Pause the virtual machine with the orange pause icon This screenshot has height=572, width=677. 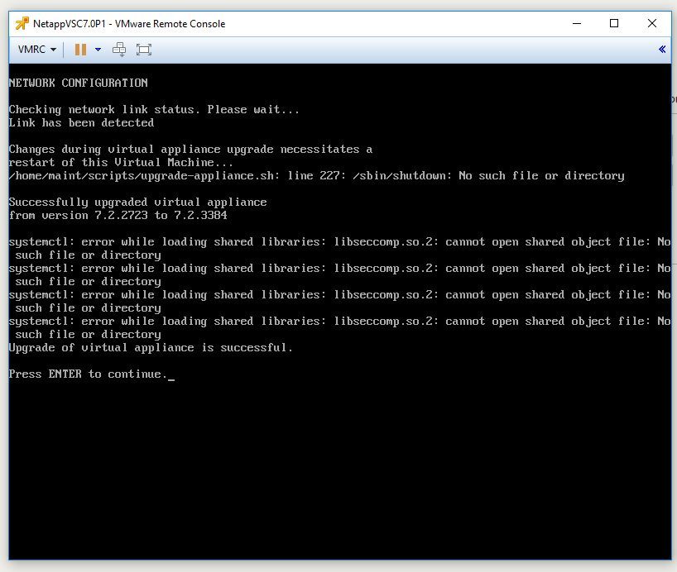pyautogui.click(x=80, y=50)
